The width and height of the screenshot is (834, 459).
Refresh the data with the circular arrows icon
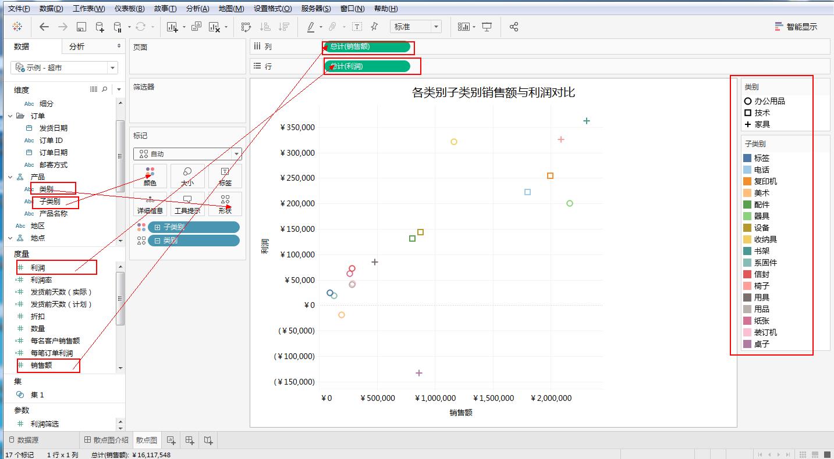pos(140,27)
